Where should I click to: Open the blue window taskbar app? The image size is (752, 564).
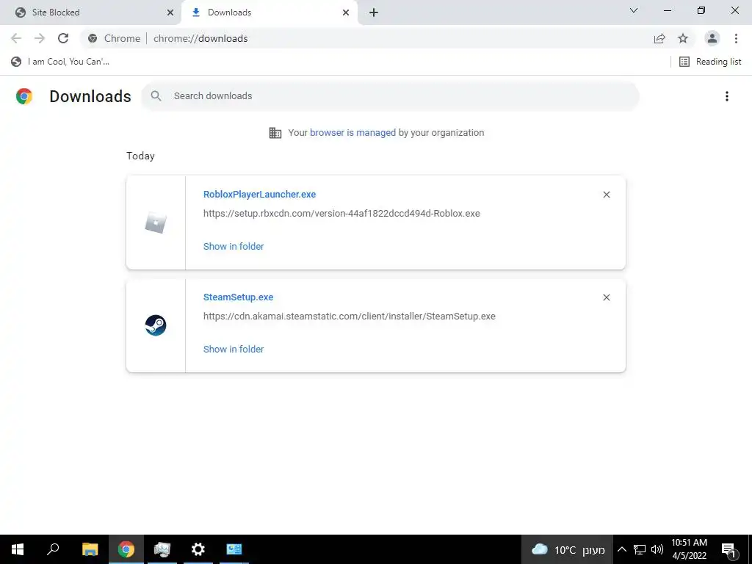click(x=234, y=549)
